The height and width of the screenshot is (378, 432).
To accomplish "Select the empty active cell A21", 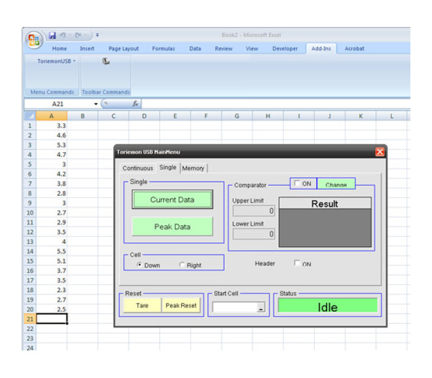I will [x=51, y=319].
